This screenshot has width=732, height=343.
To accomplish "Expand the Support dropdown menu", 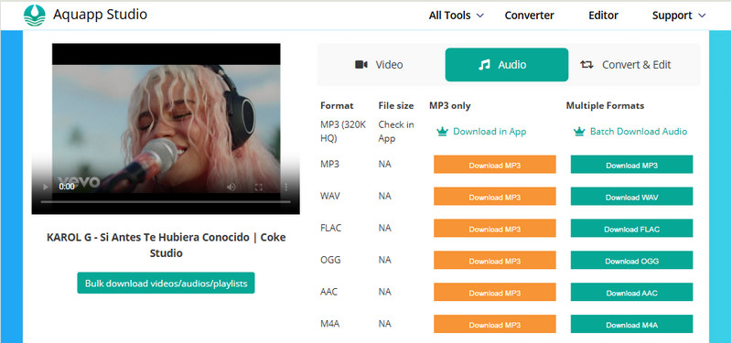I will tap(679, 16).
